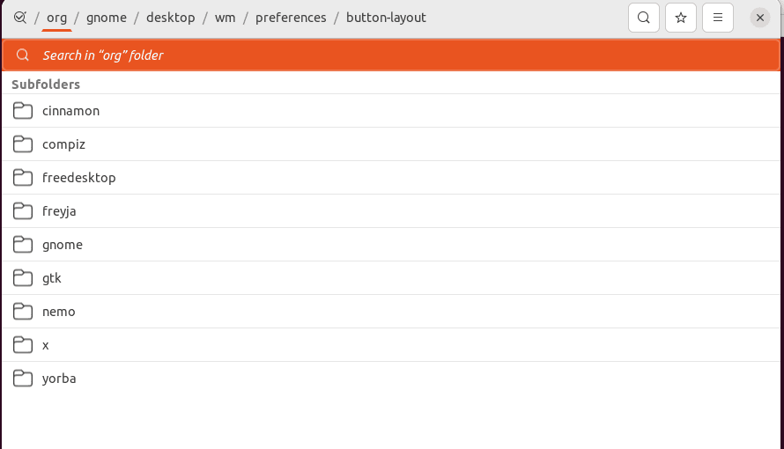Open the gnome subfolder row

[391, 245]
